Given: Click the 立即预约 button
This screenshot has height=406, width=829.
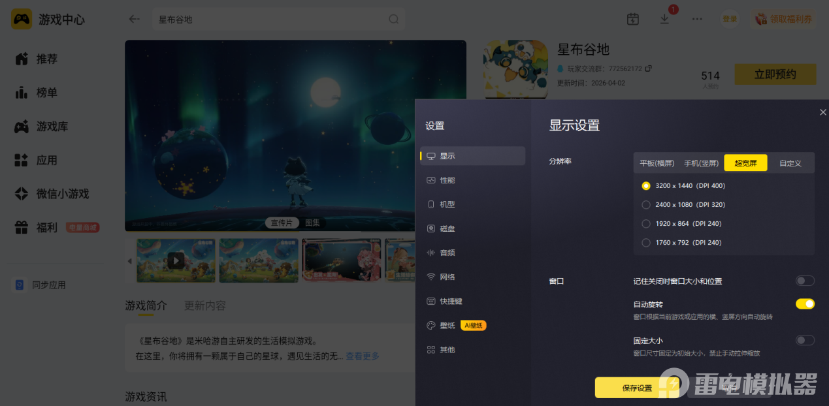Looking at the screenshot, I should (775, 74).
